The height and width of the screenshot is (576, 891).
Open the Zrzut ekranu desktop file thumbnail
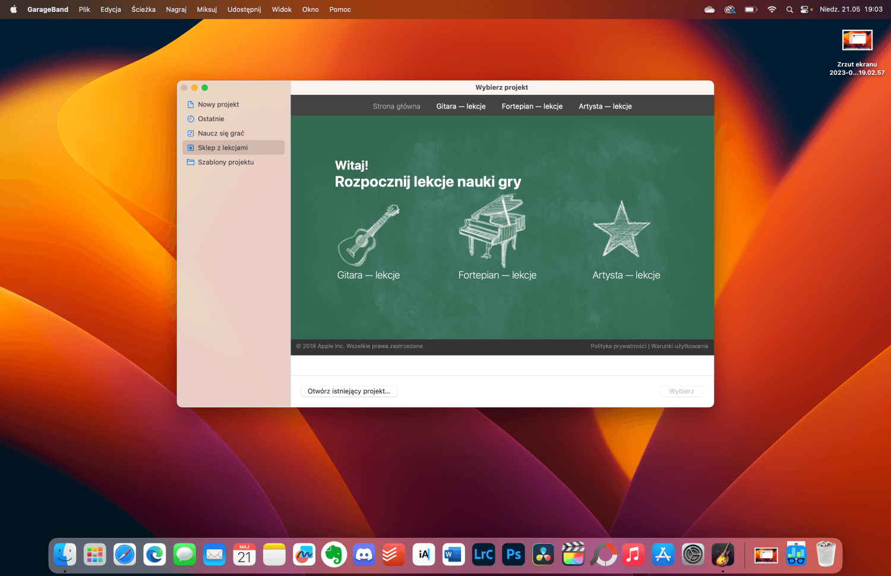tap(857, 40)
